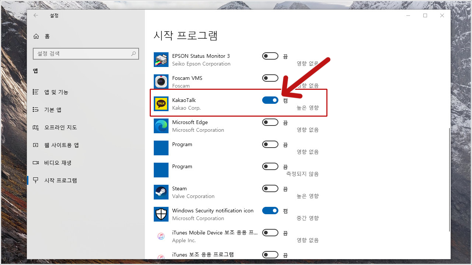Image resolution: width=472 pixels, height=265 pixels.
Task: Enable iTunes Mobile Device startup toggle
Action: pos(270,233)
